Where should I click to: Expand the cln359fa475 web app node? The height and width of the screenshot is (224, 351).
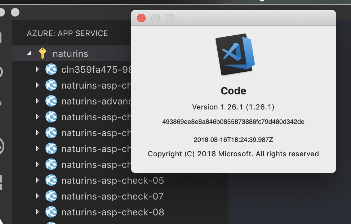coord(37,69)
